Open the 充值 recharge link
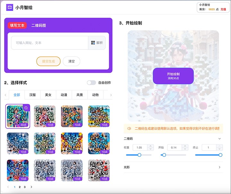The width and height of the screenshot is (231, 194). [x=223, y=9]
